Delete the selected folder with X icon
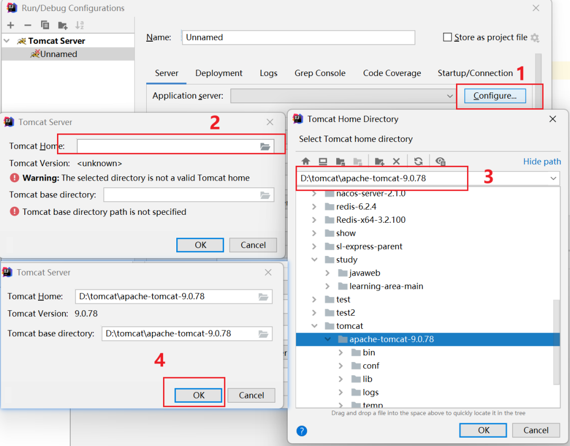This screenshot has height=446, width=570. click(x=396, y=162)
